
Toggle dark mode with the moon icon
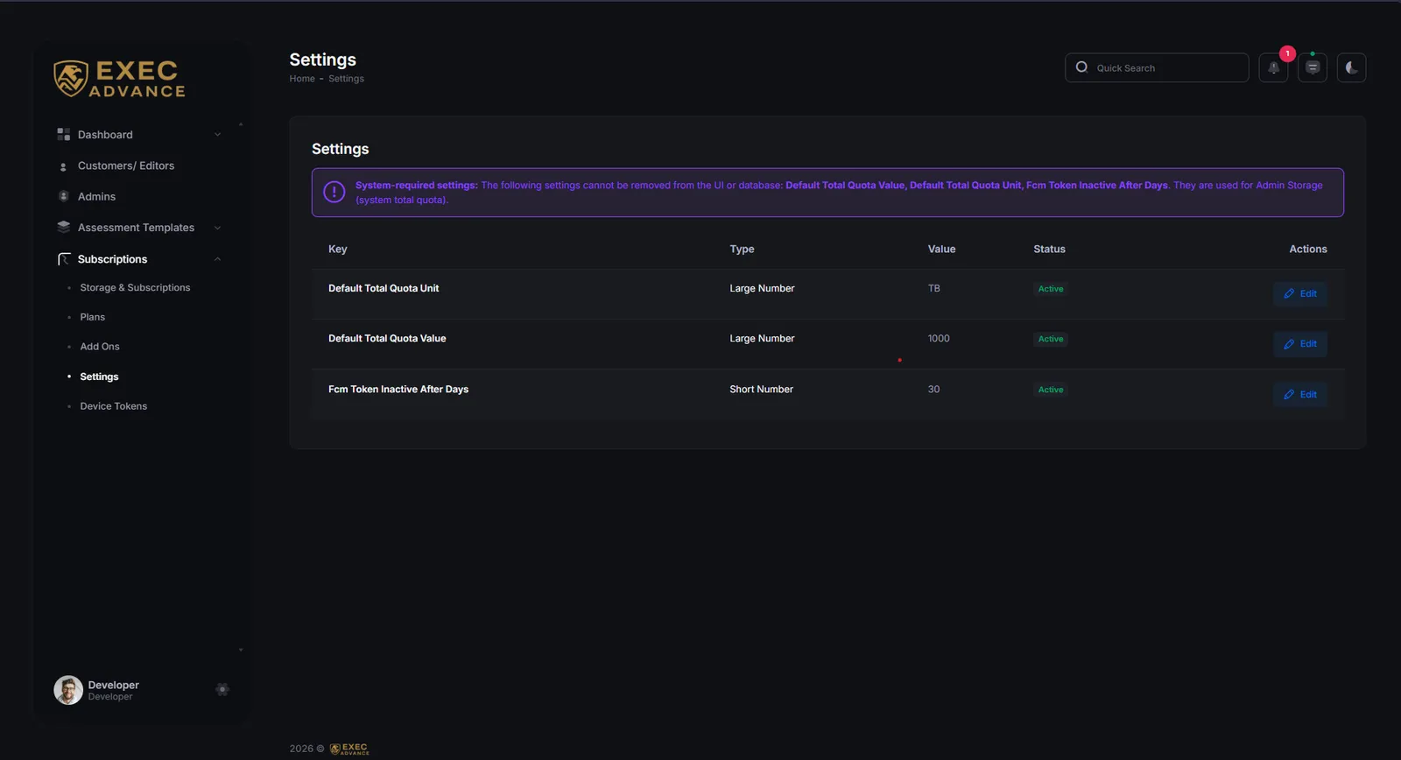pos(1352,67)
